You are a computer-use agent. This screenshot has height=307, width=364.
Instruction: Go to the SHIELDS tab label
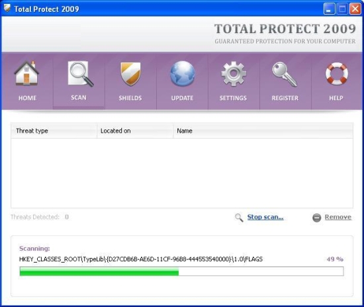coord(130,98)
